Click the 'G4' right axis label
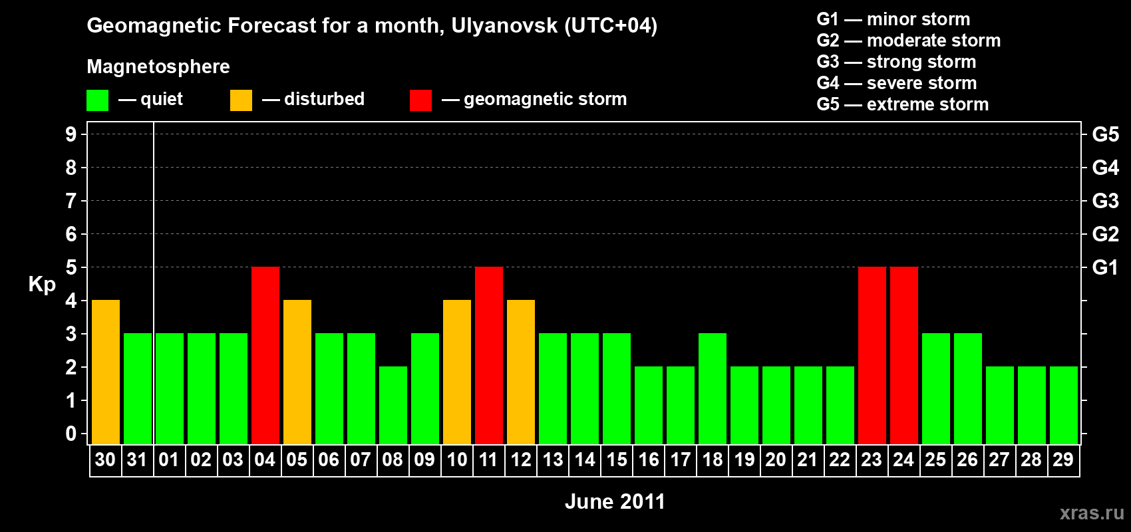The image size is (1131, 532). point(1105,168)
